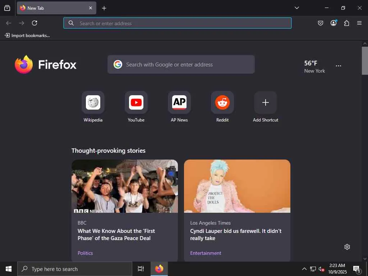Click the scrollbar down arrow
This screenshot has height=276, width=368.
click(x=365, y=258)
